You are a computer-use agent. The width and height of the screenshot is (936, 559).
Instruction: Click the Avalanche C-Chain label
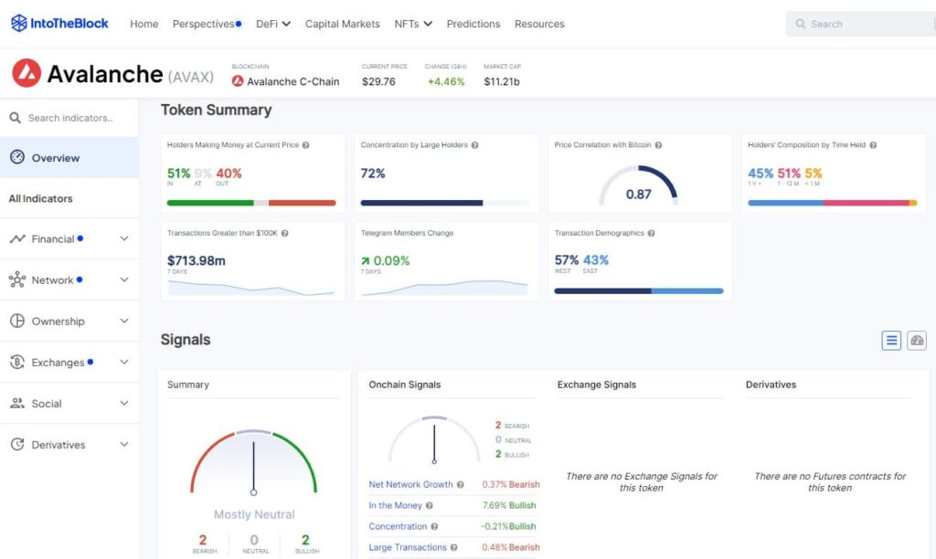click(x=293, y=81)
